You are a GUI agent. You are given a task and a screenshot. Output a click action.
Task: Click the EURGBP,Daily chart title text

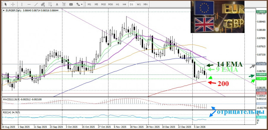pos(14,10)
